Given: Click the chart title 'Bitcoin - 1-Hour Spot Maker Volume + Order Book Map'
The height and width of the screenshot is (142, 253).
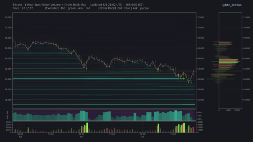Looking at the screenshot, I should 49,5.
